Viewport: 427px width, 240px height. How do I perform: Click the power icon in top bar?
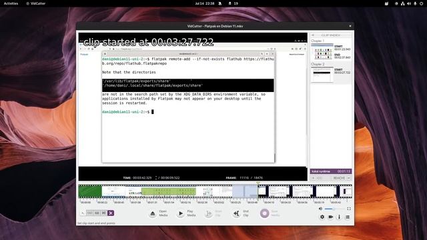coord(421,3)
